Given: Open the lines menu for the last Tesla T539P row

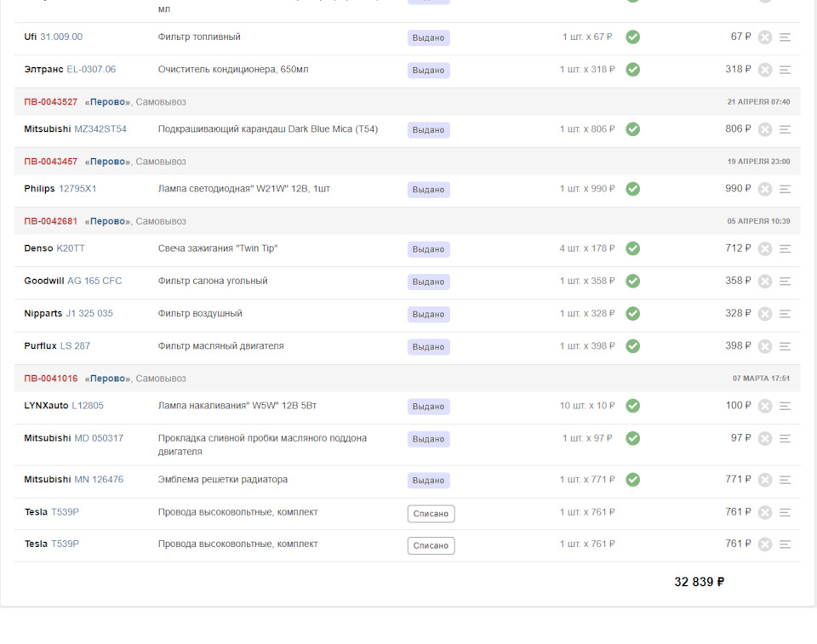Looking at the screenshot, I should tap(785, 544).
